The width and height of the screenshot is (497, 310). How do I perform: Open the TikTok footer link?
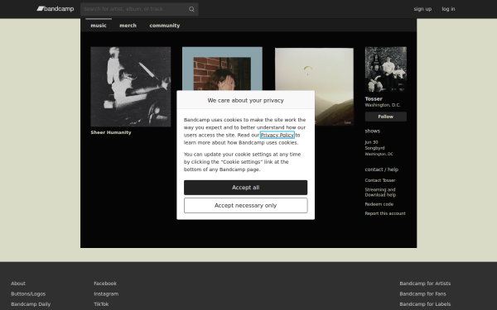(x=101, y=304)
